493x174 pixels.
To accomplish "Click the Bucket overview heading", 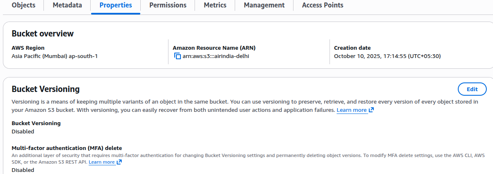I will coord(43,34).
